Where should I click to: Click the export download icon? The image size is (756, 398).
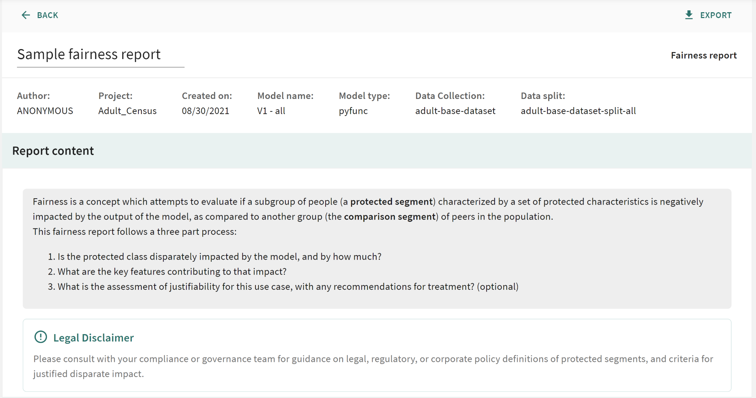point(688,15)
